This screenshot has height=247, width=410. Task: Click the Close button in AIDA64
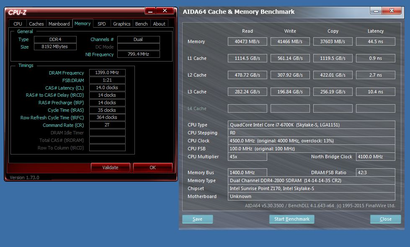pos(386,219)
